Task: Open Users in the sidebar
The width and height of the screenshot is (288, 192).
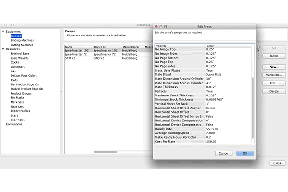Action: coord(14,115)
